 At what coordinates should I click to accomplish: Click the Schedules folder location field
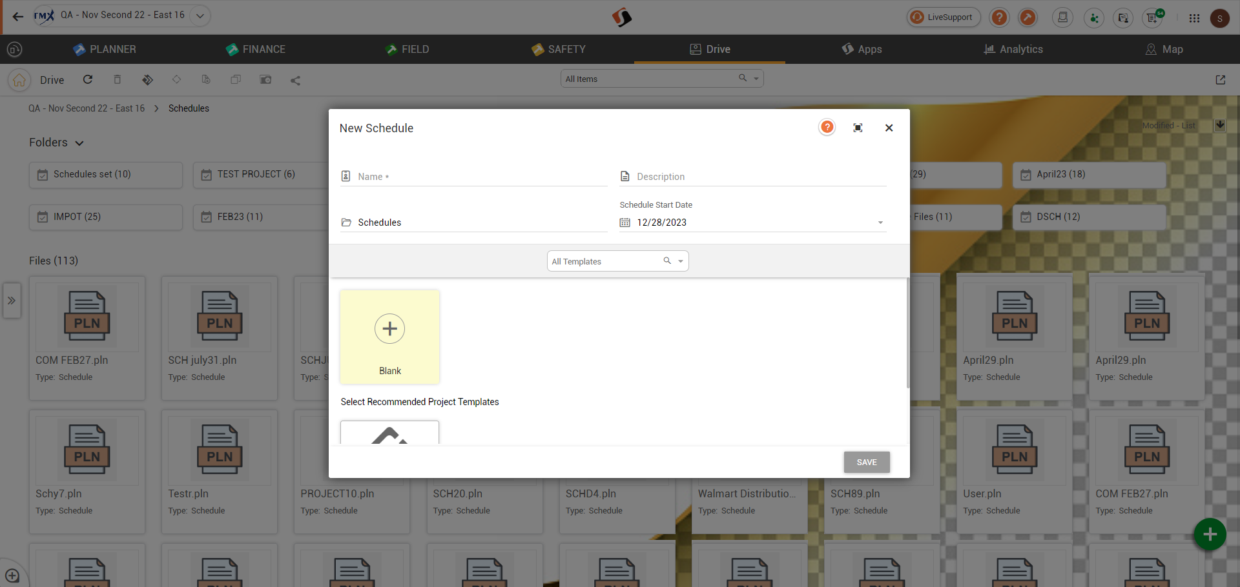474,223
